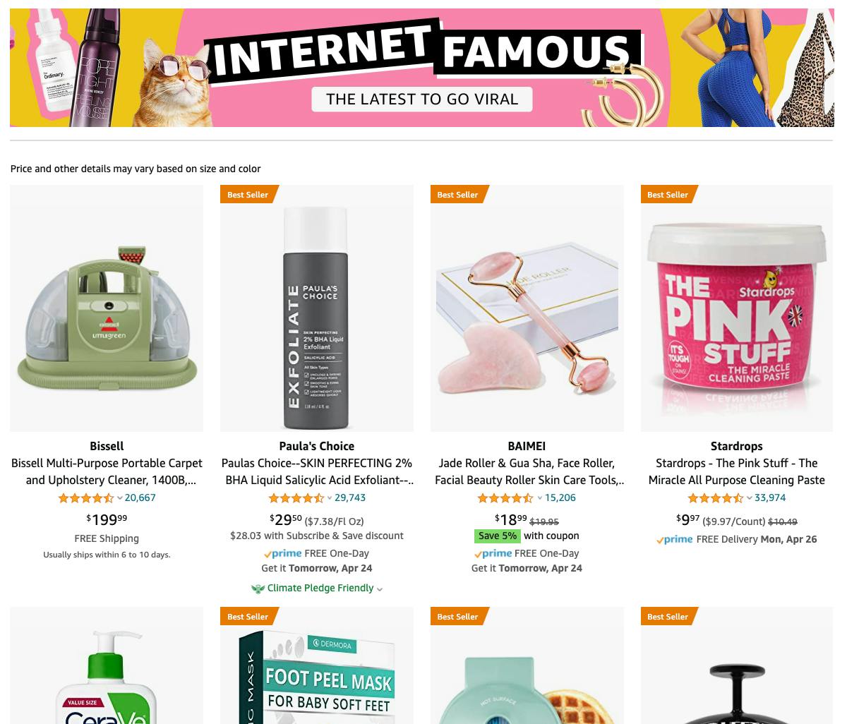
Task: Open the jade roller rating dropdown chevron
Action: tap(539, 498)
